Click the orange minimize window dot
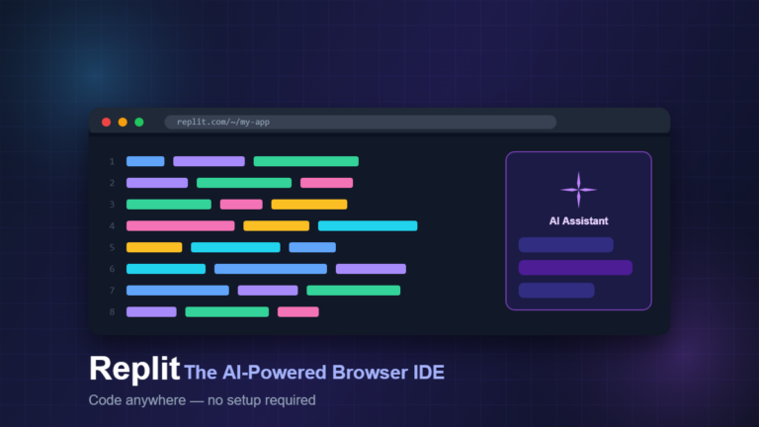The image size is (759, 427). point(123,122)
